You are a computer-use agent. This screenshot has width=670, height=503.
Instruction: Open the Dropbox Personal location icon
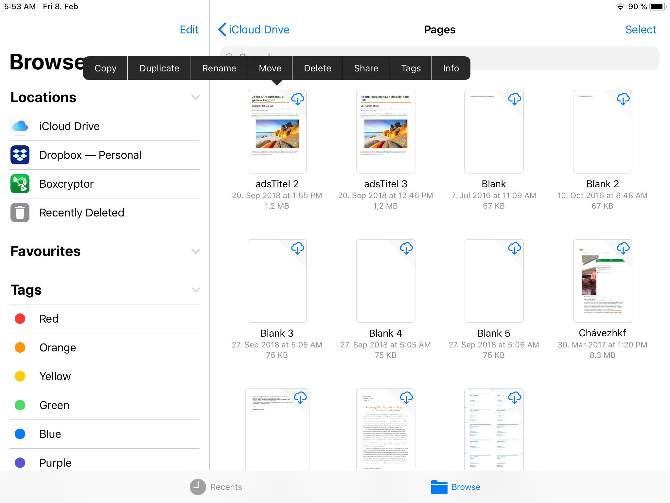[20, 155]
